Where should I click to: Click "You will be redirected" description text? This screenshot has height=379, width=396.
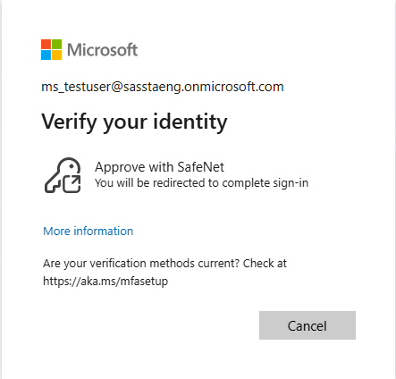tap(201, 182)
